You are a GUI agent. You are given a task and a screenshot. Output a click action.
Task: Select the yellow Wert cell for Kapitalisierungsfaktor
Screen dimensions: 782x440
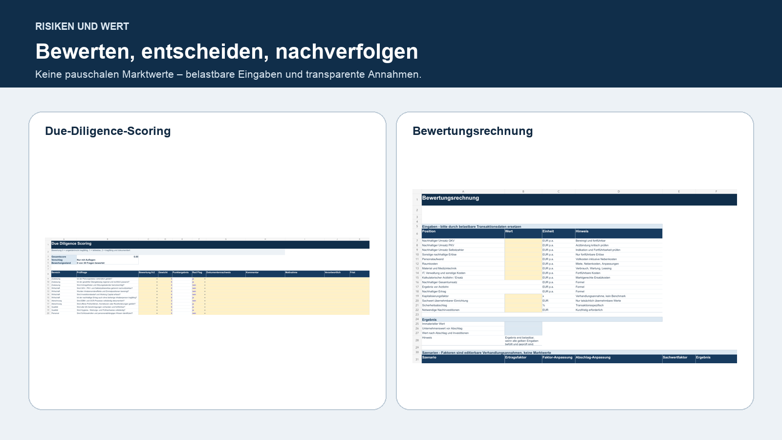pos(523,296)
